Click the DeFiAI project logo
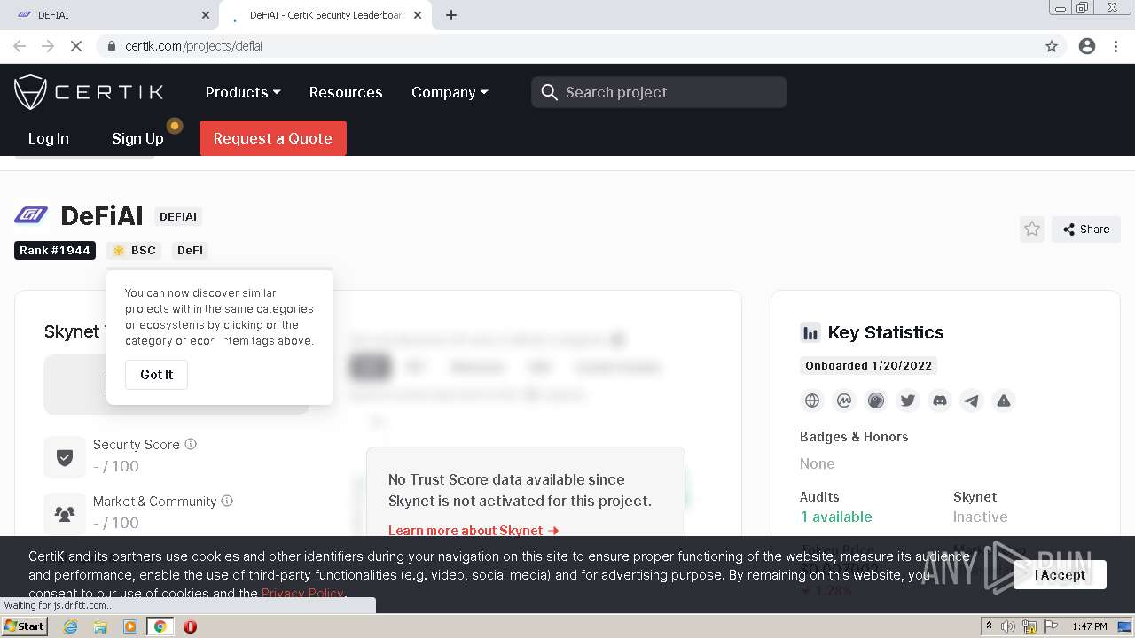This screenshot has width=1135, height=638. click(31, 215)
